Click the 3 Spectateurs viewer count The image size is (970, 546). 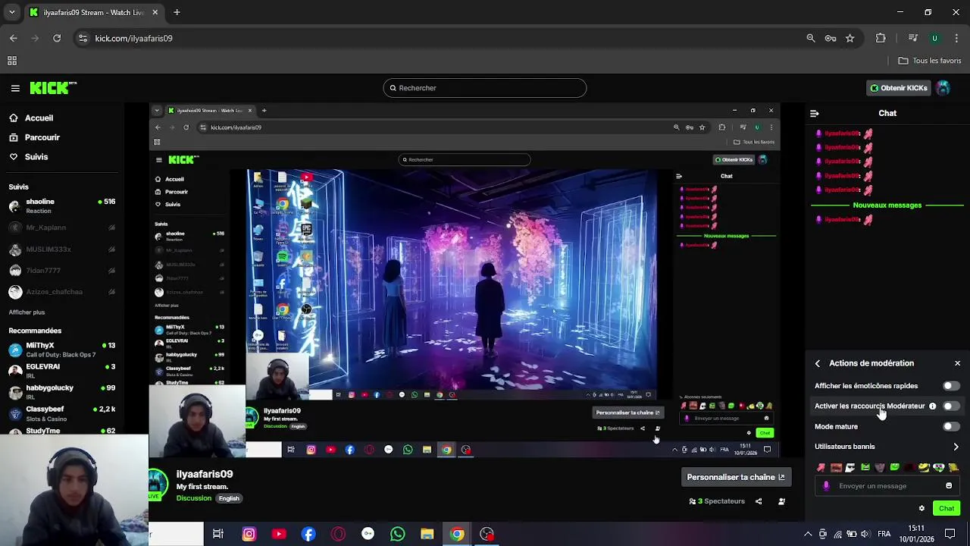pyautogui.click(x=717, y=501)
